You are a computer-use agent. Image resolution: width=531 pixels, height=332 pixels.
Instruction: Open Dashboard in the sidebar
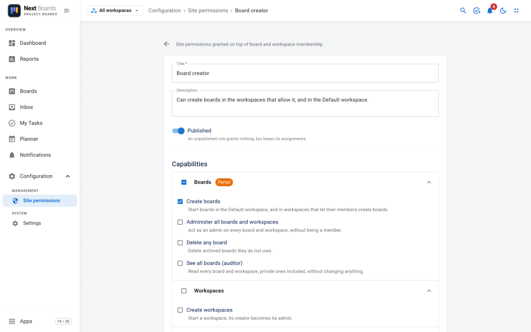[40, 43]
